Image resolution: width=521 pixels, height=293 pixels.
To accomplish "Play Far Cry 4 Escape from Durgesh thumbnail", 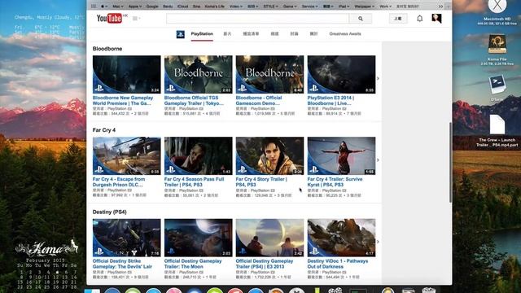I will click(127, 155).
